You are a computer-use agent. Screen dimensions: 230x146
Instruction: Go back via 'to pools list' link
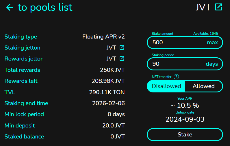pyautogui.click(x=45, y=7)
